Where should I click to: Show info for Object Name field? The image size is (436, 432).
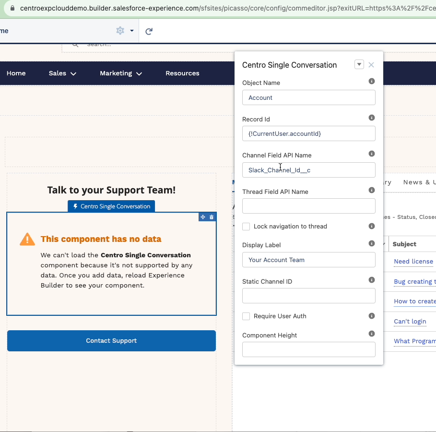coord(372,81)
